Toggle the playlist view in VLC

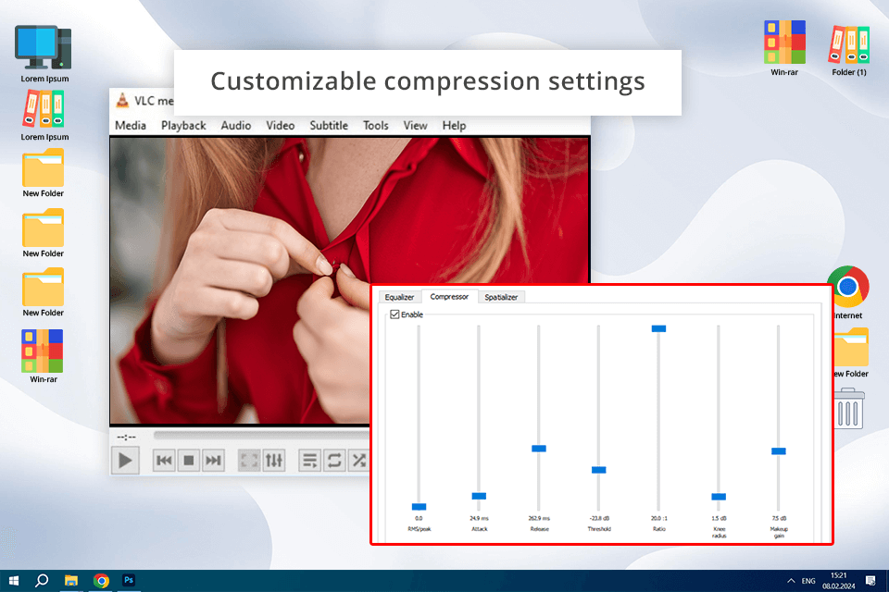pos(309,461)
